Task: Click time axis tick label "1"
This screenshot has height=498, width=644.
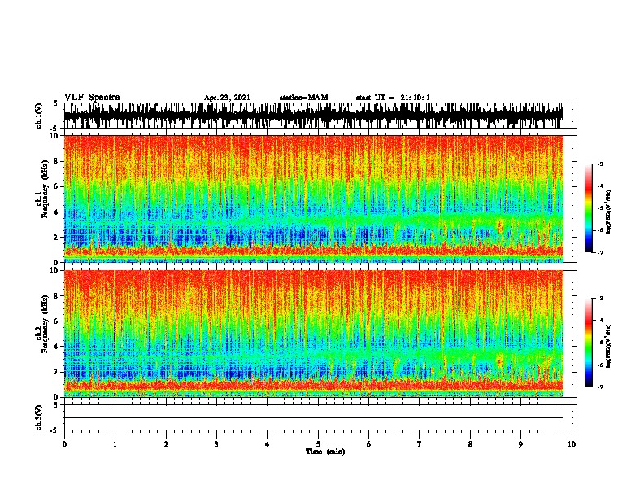Action: click(x=115, y=444)
